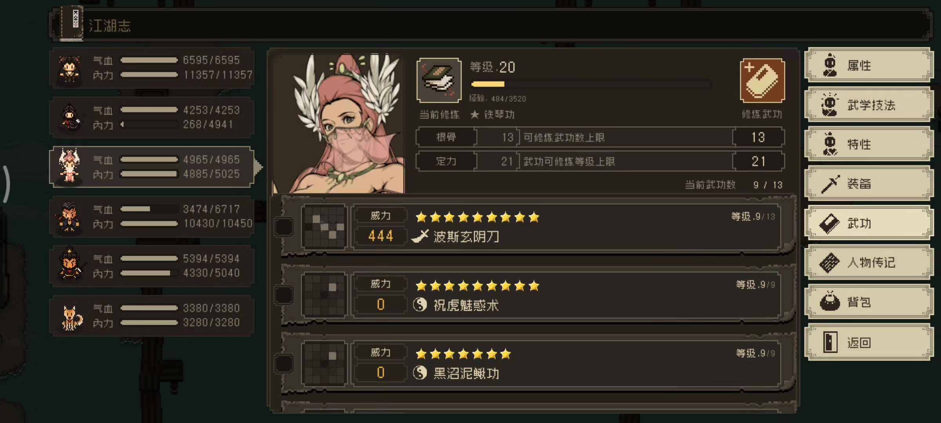Viewport: 941px width, 423px height.
Task: Toggle checkbox beside 黑沼泥鳅功 skill
Action: 284,363
